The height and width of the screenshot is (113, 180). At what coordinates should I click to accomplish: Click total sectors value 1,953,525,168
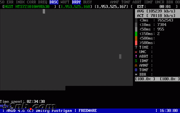(x=75, y=6)
